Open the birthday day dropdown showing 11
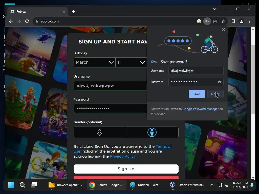259x194 pixels. [x=131, y=62]
